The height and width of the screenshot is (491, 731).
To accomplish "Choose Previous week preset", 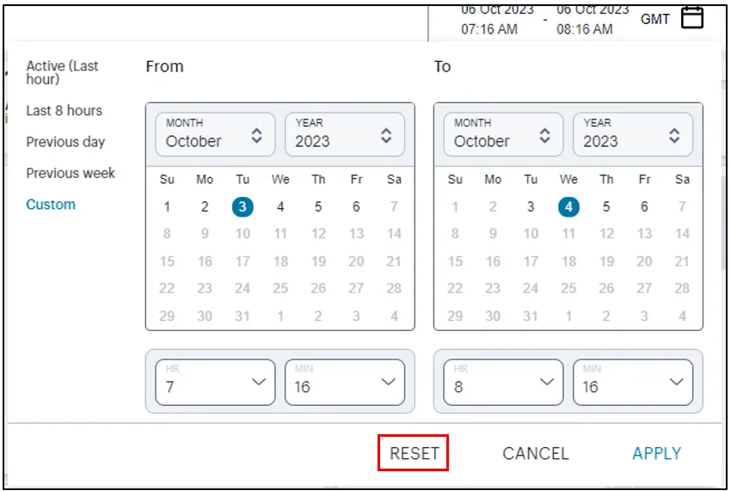I will tap(71, 173).
